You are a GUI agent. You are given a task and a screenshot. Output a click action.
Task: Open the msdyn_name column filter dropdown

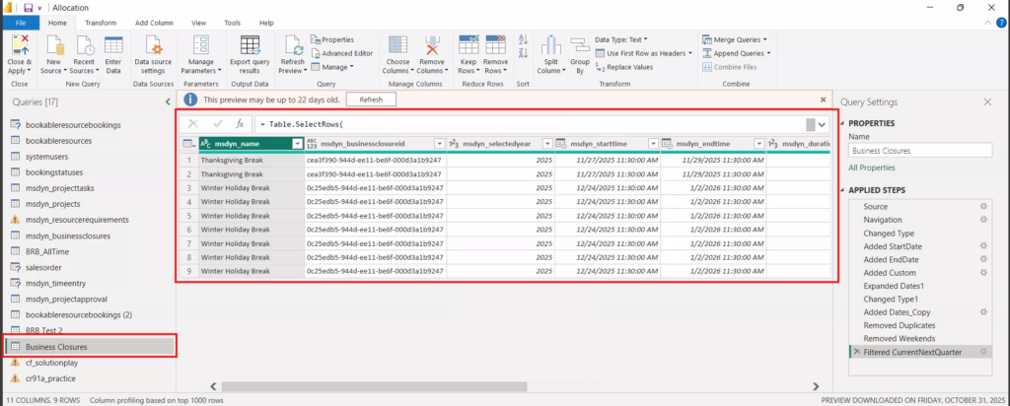coord(297,144)
